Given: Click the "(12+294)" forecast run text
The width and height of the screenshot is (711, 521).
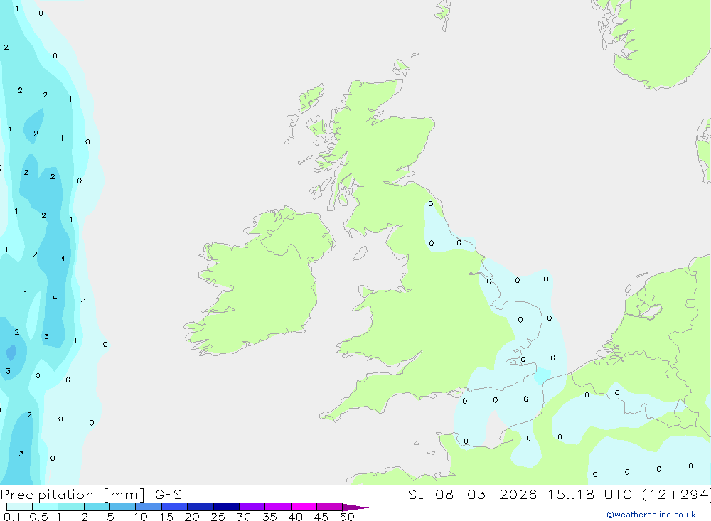Looking at the screenshot, I should click(677, 495).
